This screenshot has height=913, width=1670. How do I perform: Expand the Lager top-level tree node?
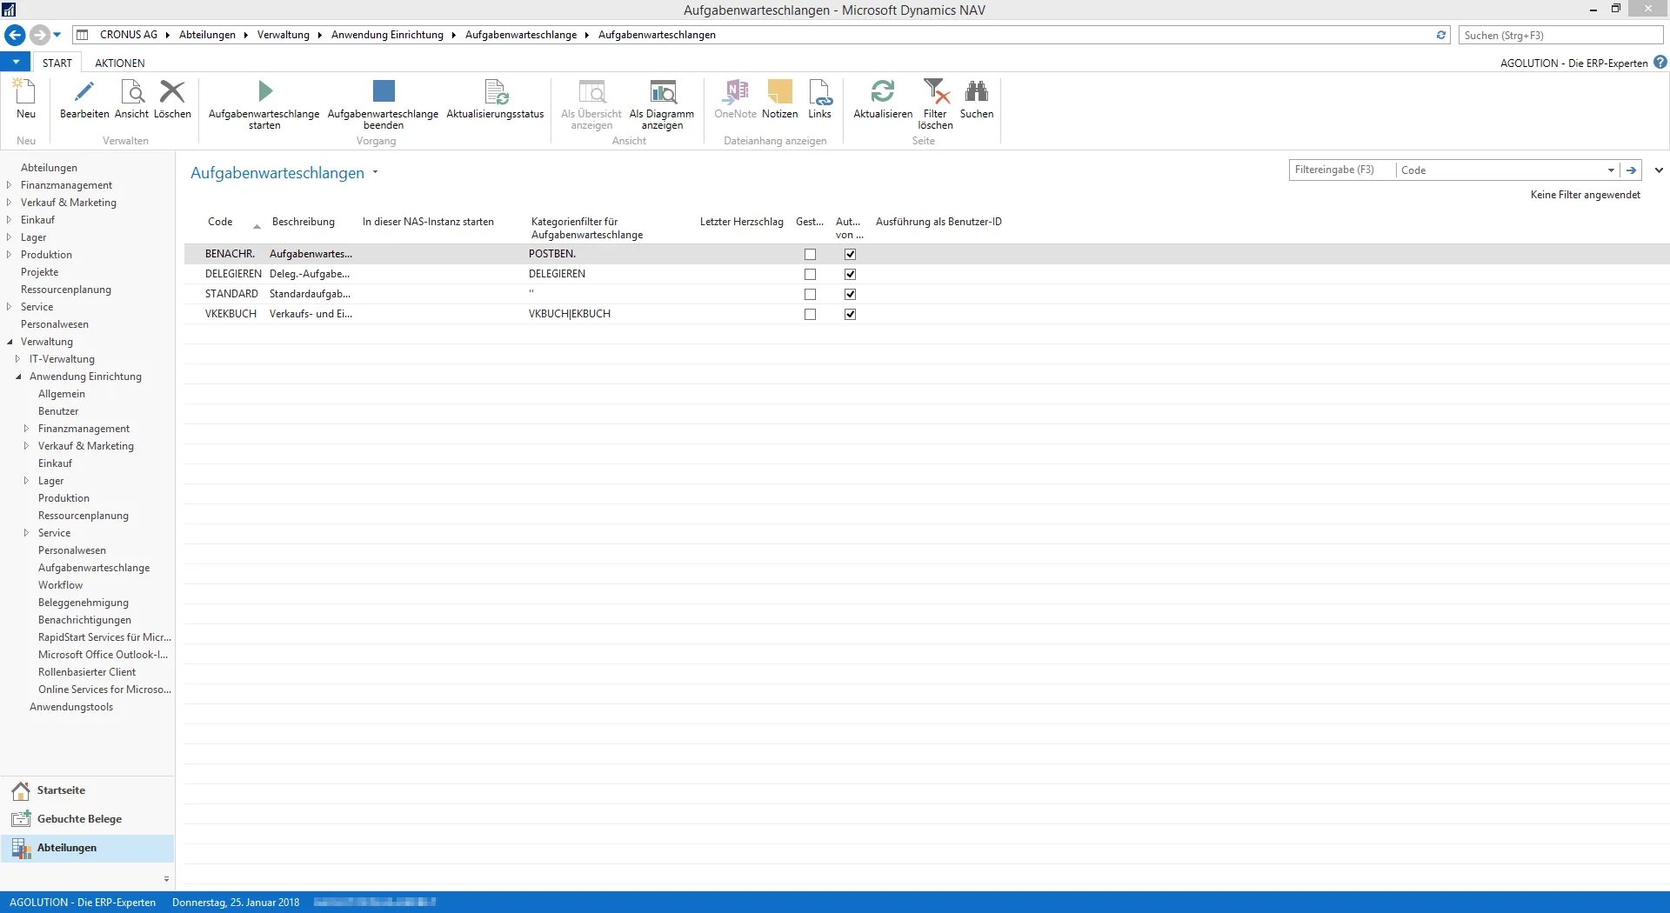point(10,237)
